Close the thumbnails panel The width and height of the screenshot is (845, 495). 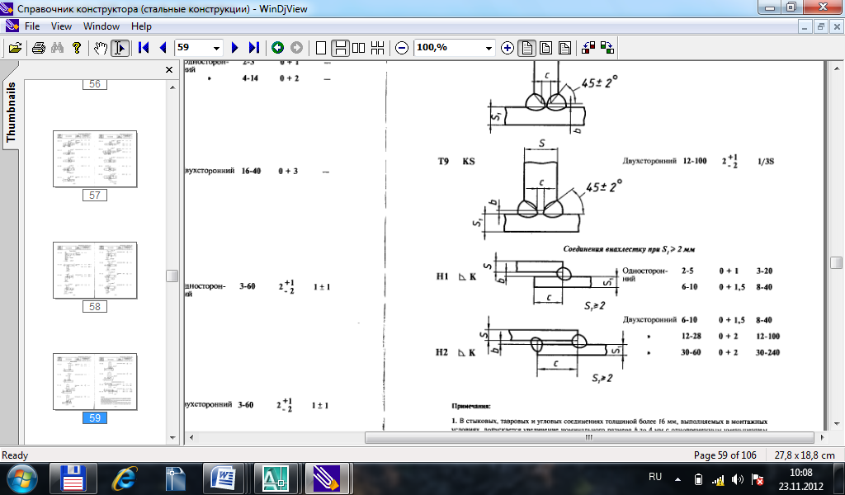pos(168,69)
